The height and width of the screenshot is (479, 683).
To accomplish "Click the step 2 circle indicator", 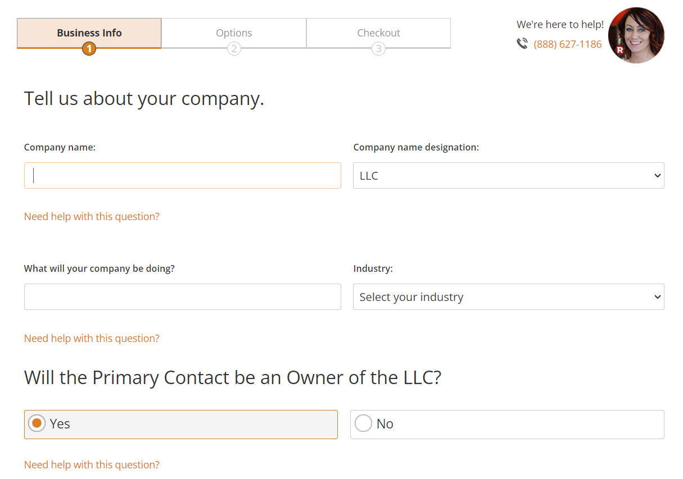I will click(234, 49).
